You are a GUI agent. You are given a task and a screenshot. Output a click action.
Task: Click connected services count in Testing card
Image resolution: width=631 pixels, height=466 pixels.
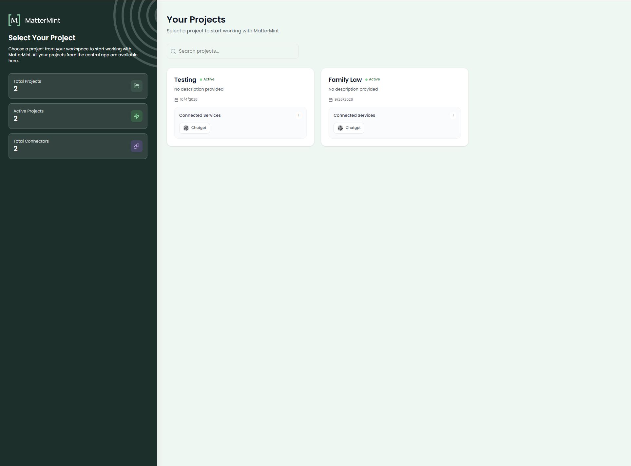298,115
